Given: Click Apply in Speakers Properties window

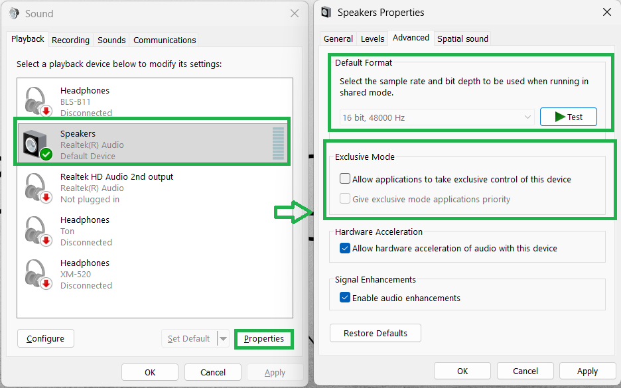Looking at the screenshot, I should click(587, 371).
